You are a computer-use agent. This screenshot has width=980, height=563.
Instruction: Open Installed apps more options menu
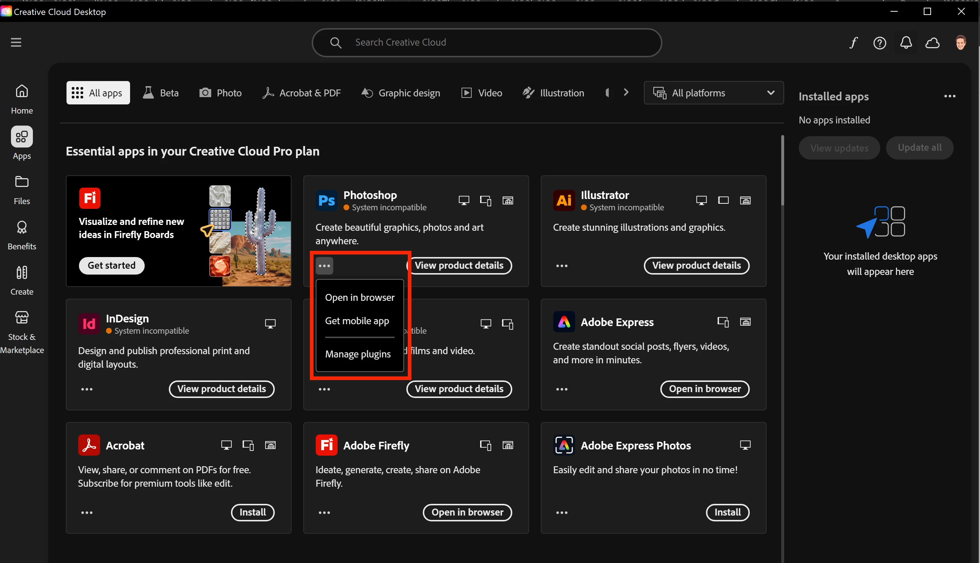(949, 96)
